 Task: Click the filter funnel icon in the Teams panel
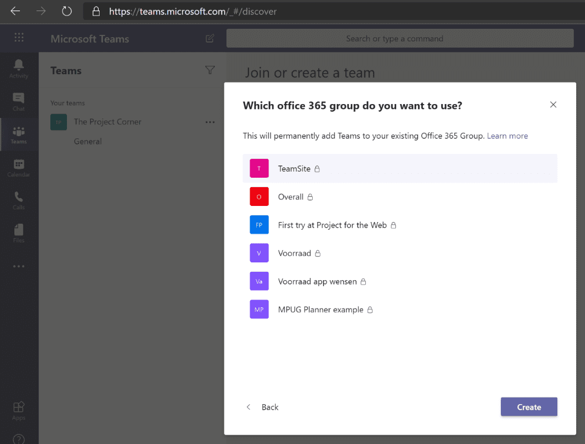[210, 70]
